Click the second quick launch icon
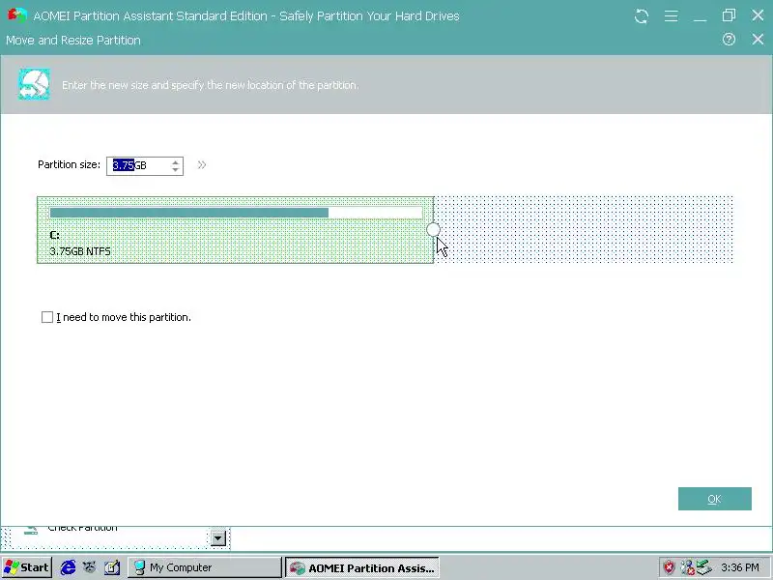The image size is (773, 580). click(89, 567)
